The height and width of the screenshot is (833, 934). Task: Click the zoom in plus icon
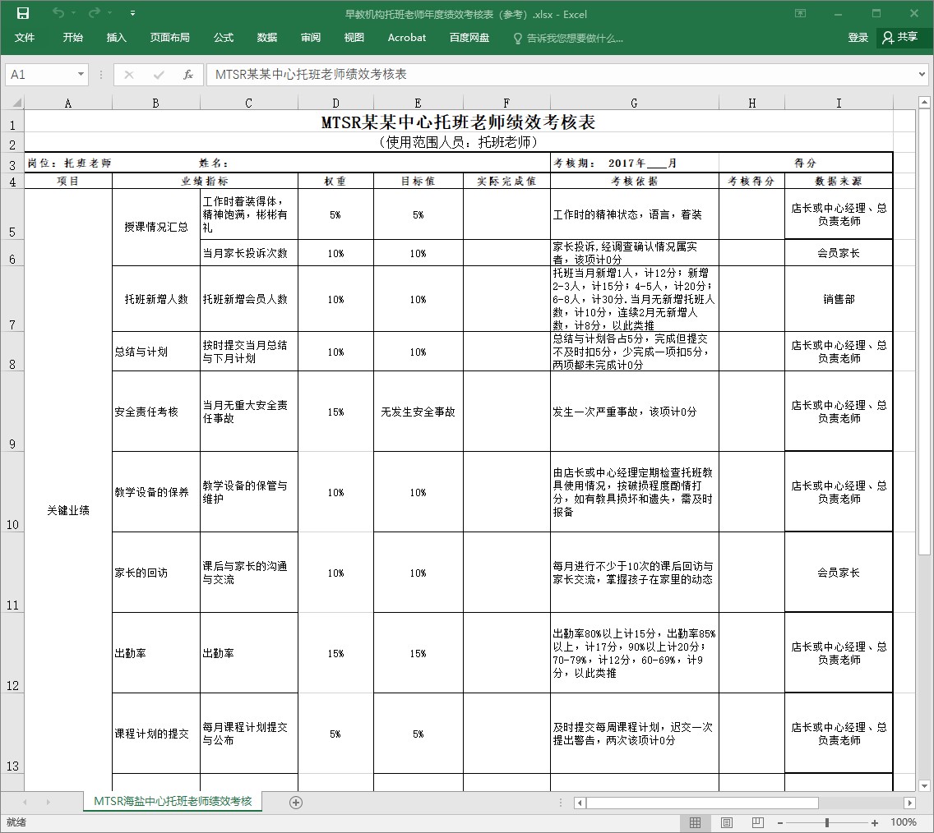point(875,822)
